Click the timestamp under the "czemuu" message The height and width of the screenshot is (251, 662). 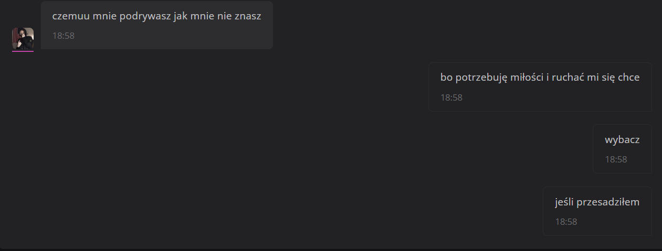click(63, 36)
